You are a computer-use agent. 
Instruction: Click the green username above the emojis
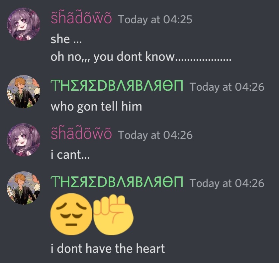pos(117,182)
